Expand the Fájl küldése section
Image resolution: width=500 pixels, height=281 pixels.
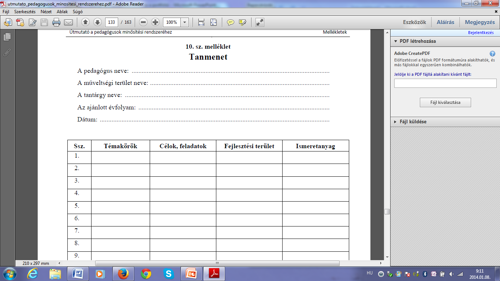(x=445, y=121)
